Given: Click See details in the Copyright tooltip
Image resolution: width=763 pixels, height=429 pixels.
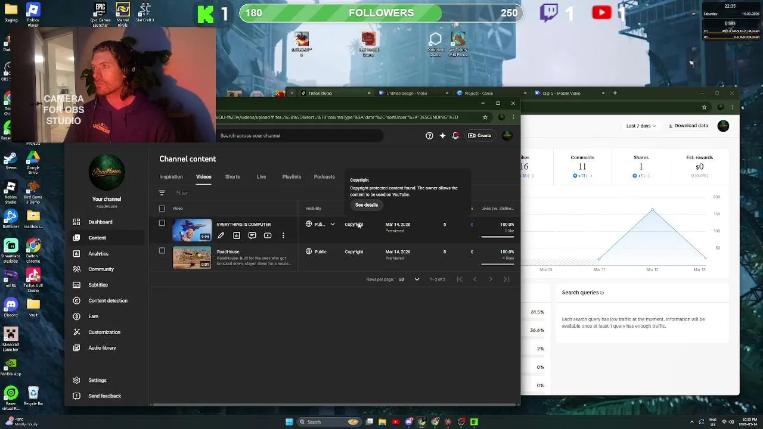Looking at the screenshot, I should coord(367,205).
